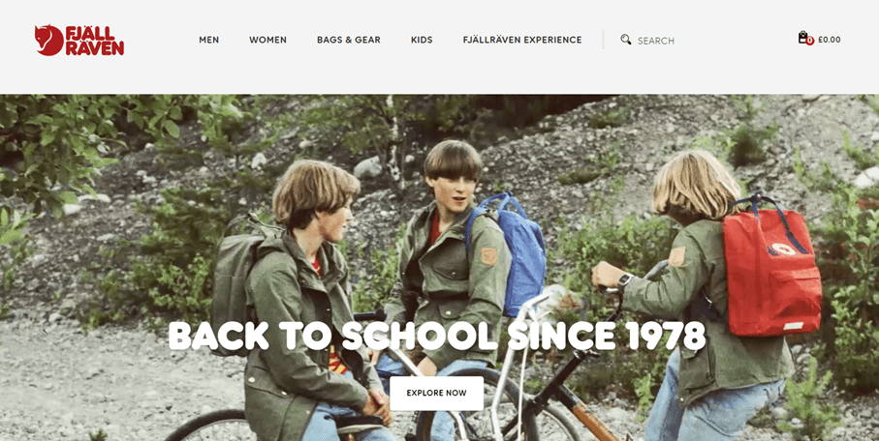The image size is (879, 441).
Task: Click the EXPLORE NOW button
Action: [x=437, y=393]
